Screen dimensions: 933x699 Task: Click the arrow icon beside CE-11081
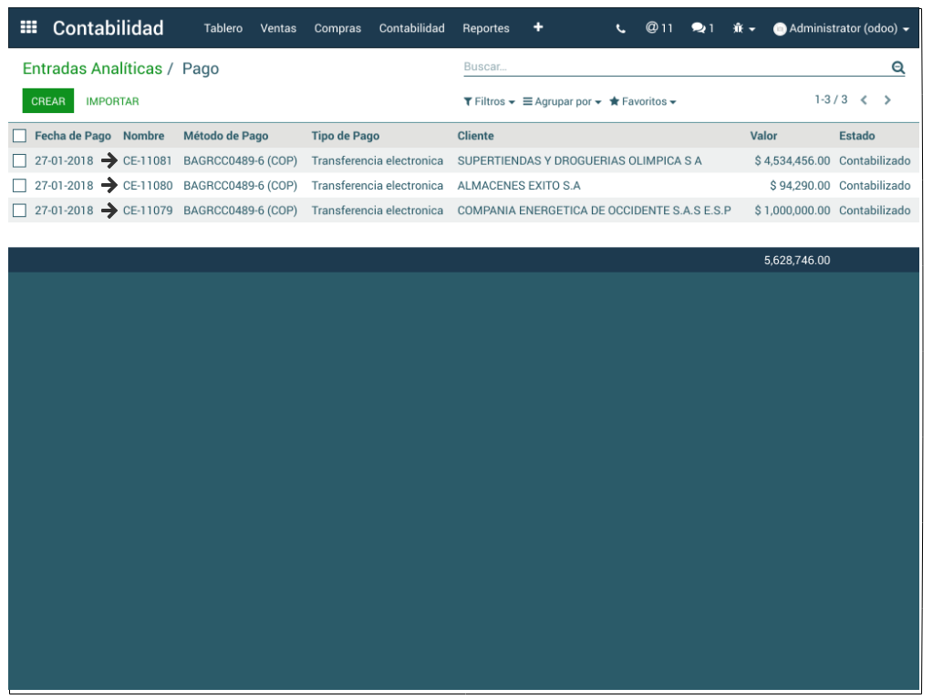(x=109, y=160)
